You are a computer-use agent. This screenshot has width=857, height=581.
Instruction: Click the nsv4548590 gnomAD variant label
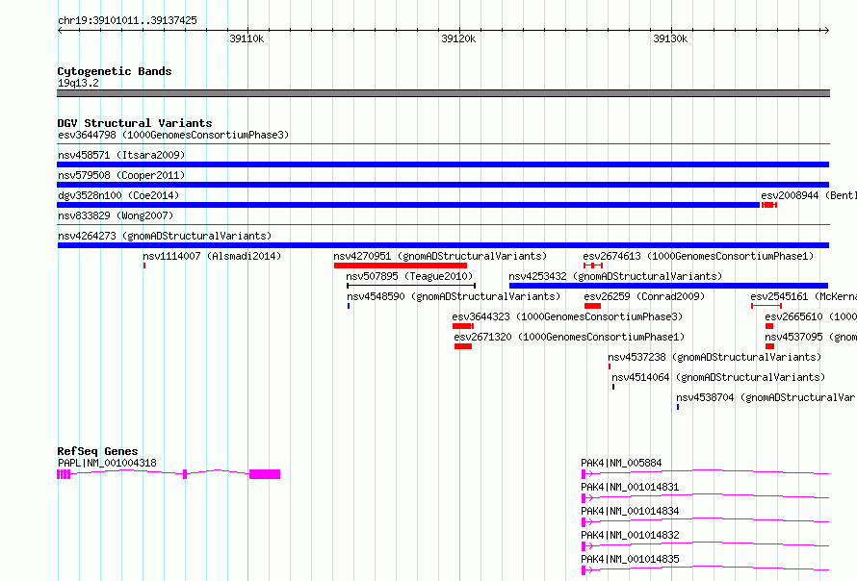tap(454, 296)
